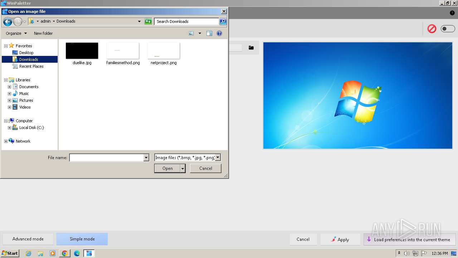Screen dimensions: 458x258
Task: Click Cancel in the file dialog
Action: [x=206, y=168]
